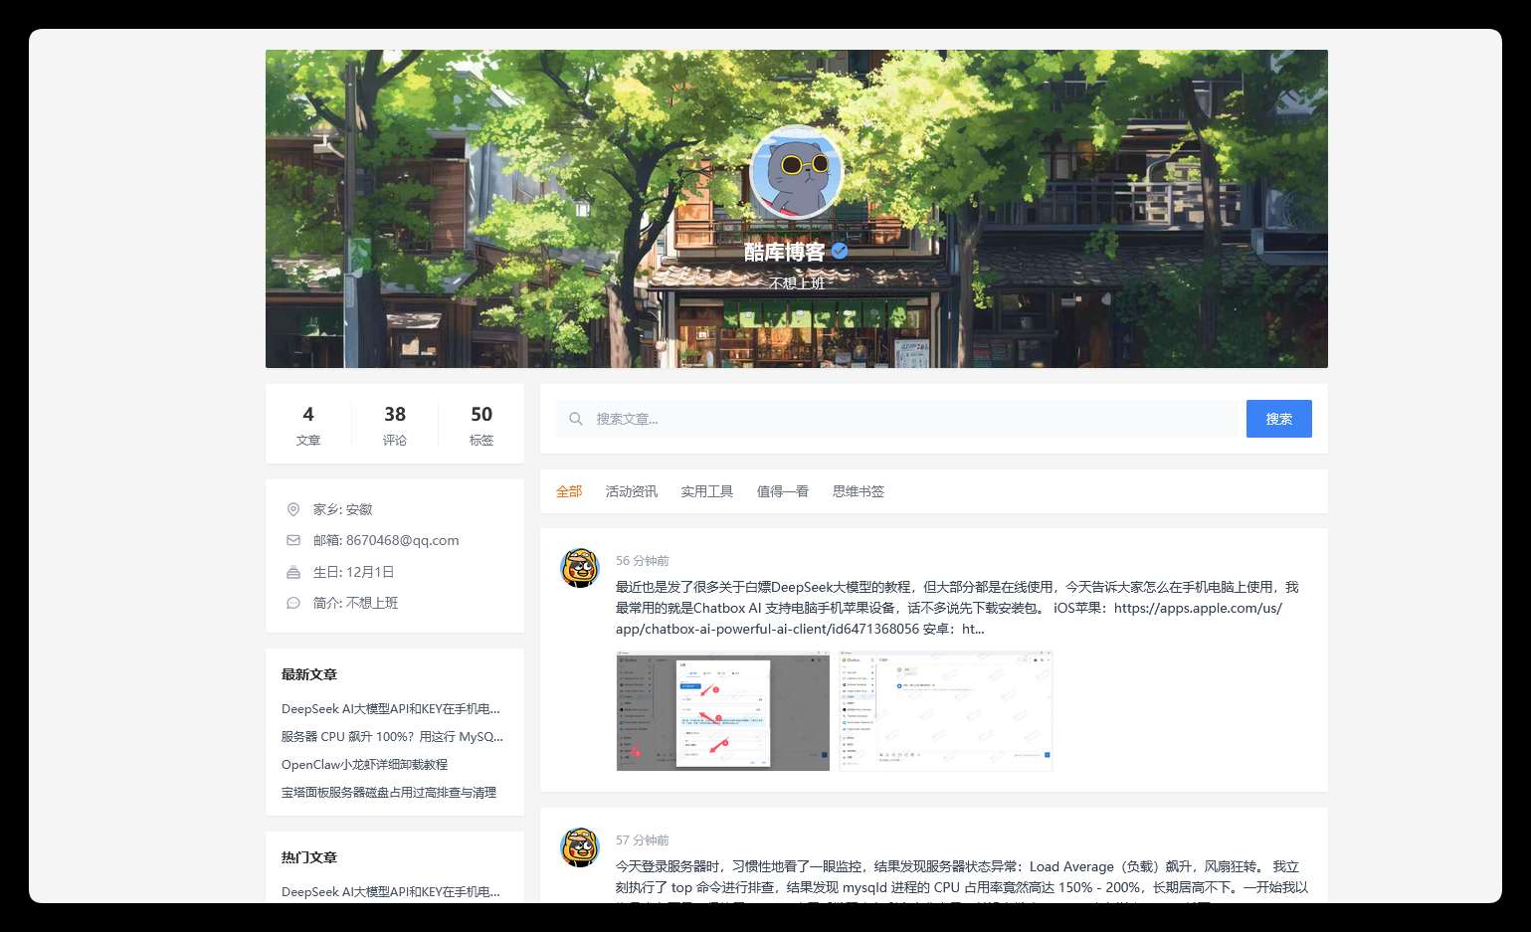
Task: Open the 宝塔面板服务器磁盘占用过高排查与清理 article link
Action: 389,792
